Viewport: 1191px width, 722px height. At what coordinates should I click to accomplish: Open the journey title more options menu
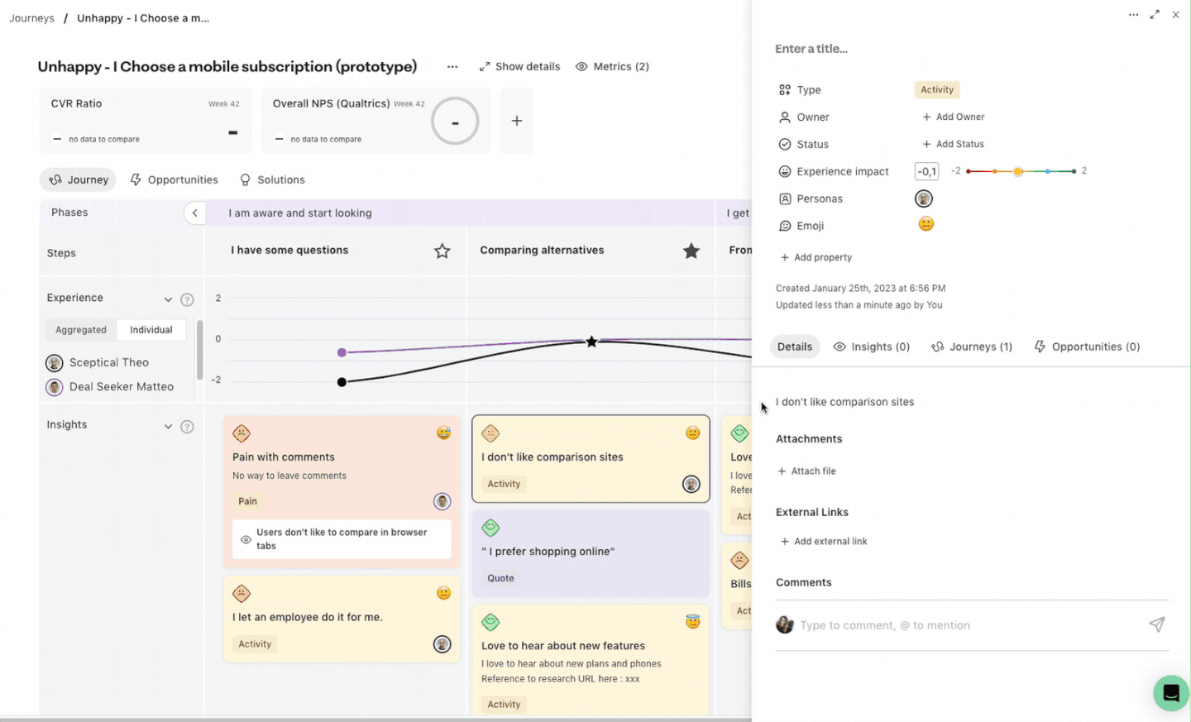point(452,66)
